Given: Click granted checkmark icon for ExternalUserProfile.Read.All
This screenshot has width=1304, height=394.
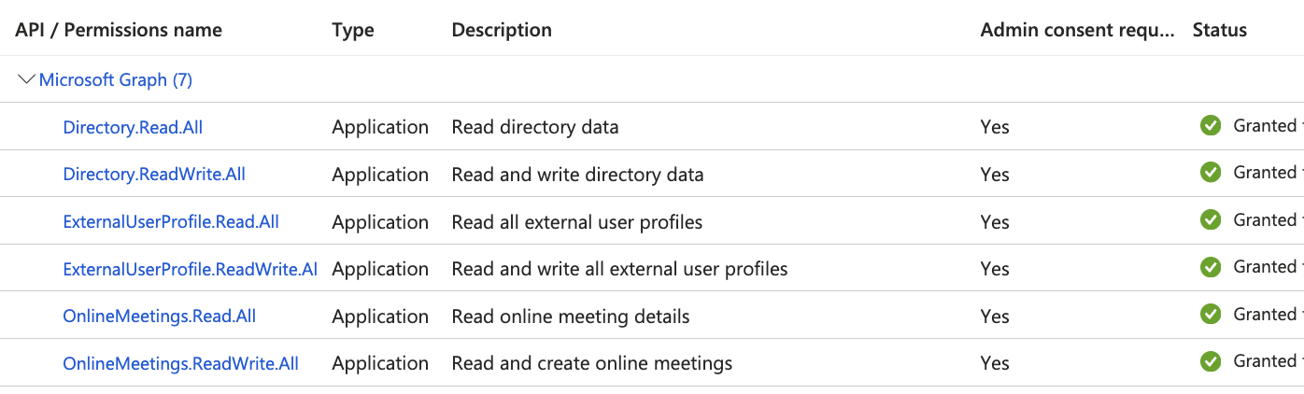Looking at the screenshot, I should coord(1211,220).
